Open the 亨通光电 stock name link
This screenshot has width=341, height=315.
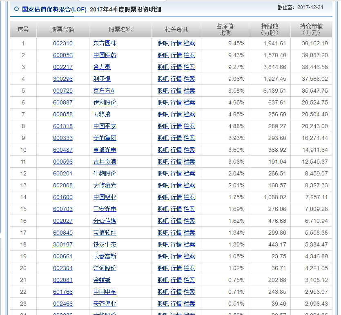click(x=105, y=150)
